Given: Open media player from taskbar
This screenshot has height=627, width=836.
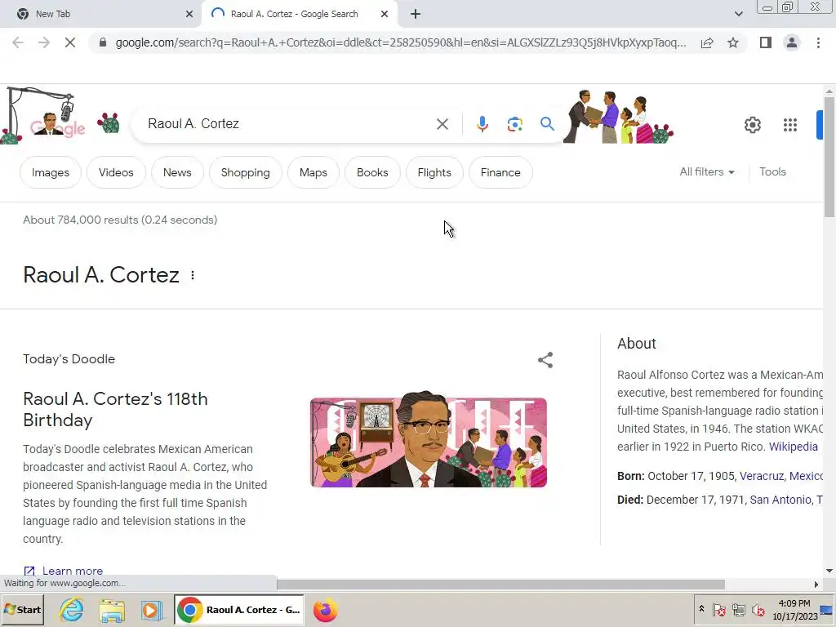Looking at the screenshot, I should point(152,610).
